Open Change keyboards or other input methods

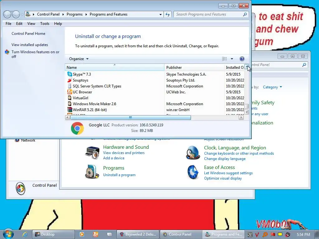(x=239, y=153)
